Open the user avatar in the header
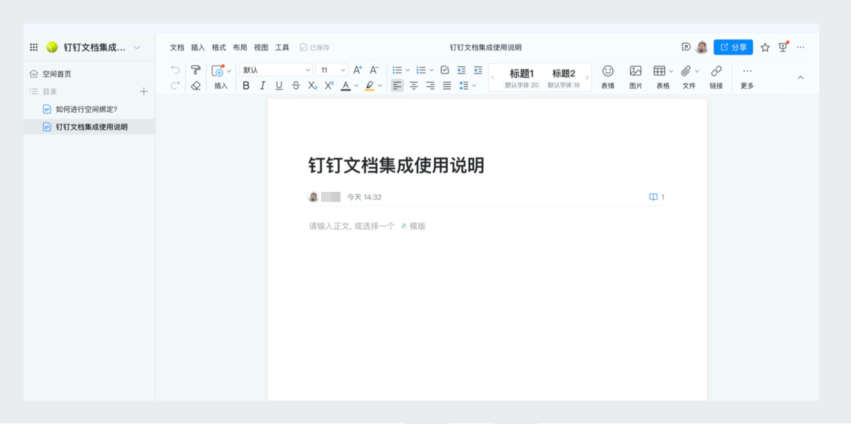Screen dimensions: 851x424 (702, 47)
